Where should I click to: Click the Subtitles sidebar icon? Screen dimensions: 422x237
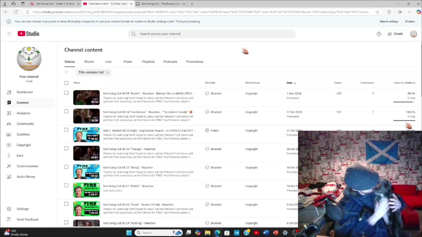9,134
